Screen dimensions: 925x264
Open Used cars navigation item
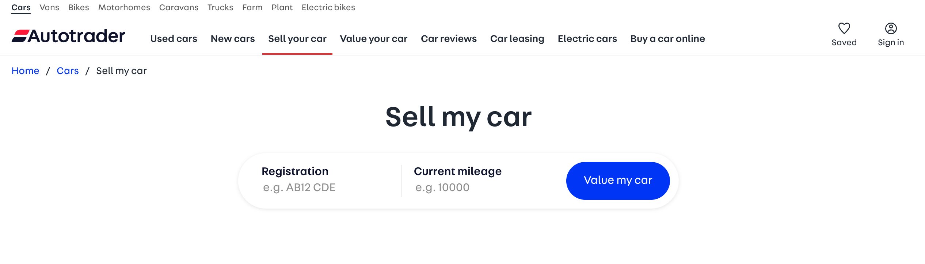(x=174, y=38)
